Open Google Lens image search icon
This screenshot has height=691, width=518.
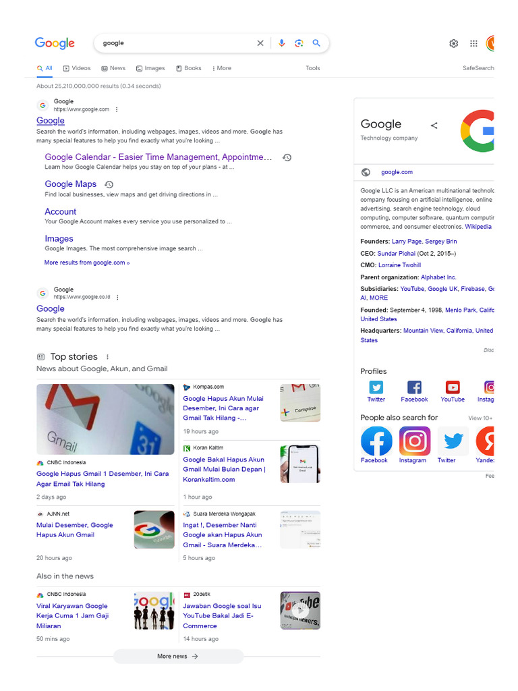pos(299,43)
